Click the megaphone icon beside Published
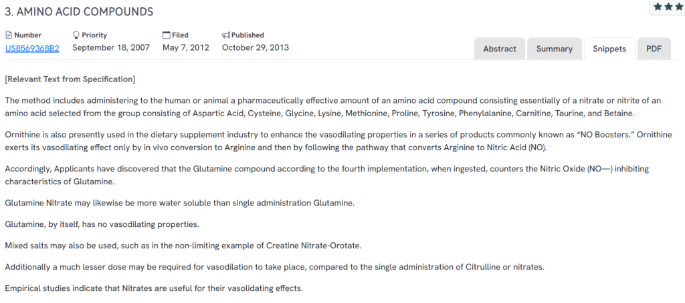Image resolution: width=685 pixels, height=303 pixels. (x=226, y=35)
